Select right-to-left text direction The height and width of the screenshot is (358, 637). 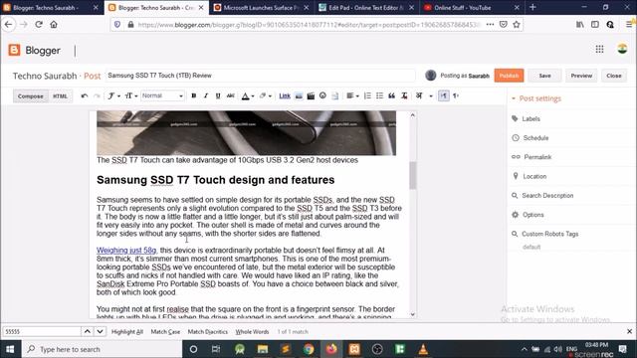point(456,96)
